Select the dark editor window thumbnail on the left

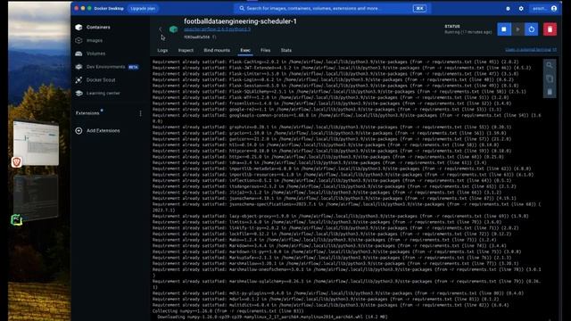coord(36,197)
